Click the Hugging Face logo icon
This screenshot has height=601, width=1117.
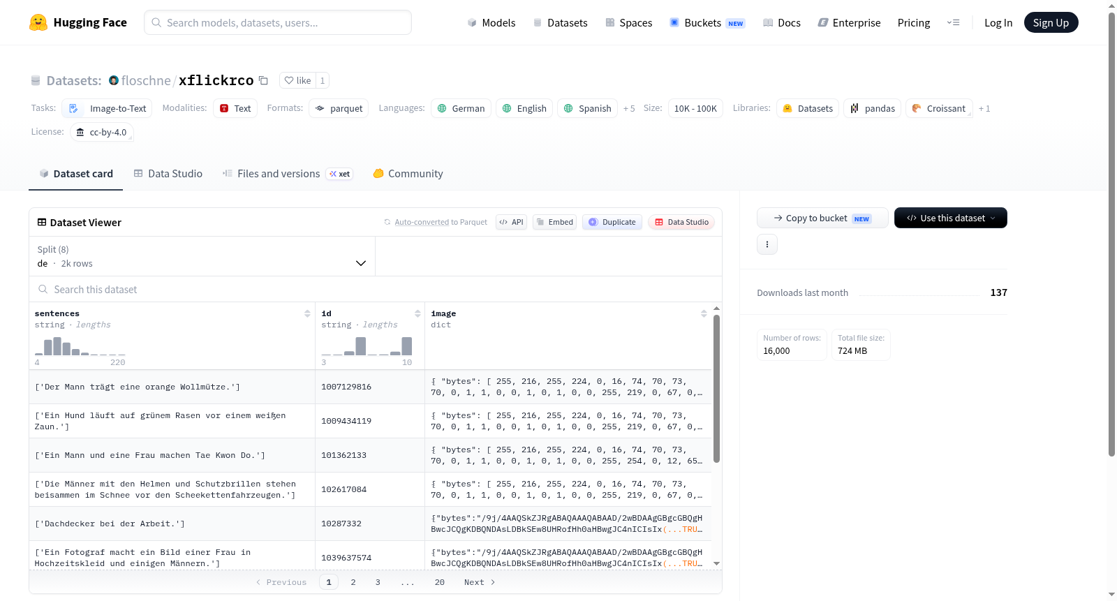tap(38, 22)
